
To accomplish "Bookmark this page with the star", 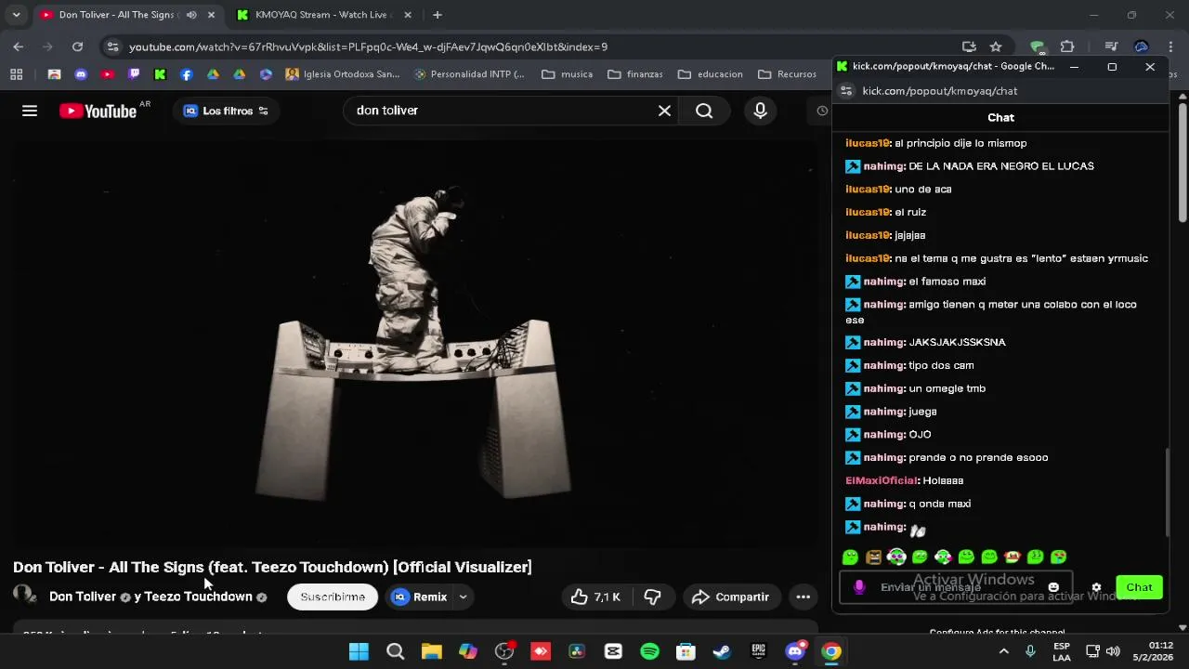I will tap(996, 46).
